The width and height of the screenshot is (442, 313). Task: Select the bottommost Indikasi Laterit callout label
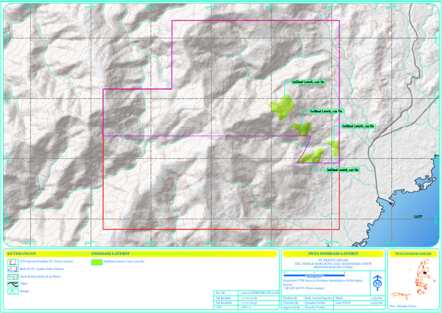coord(343,170)
